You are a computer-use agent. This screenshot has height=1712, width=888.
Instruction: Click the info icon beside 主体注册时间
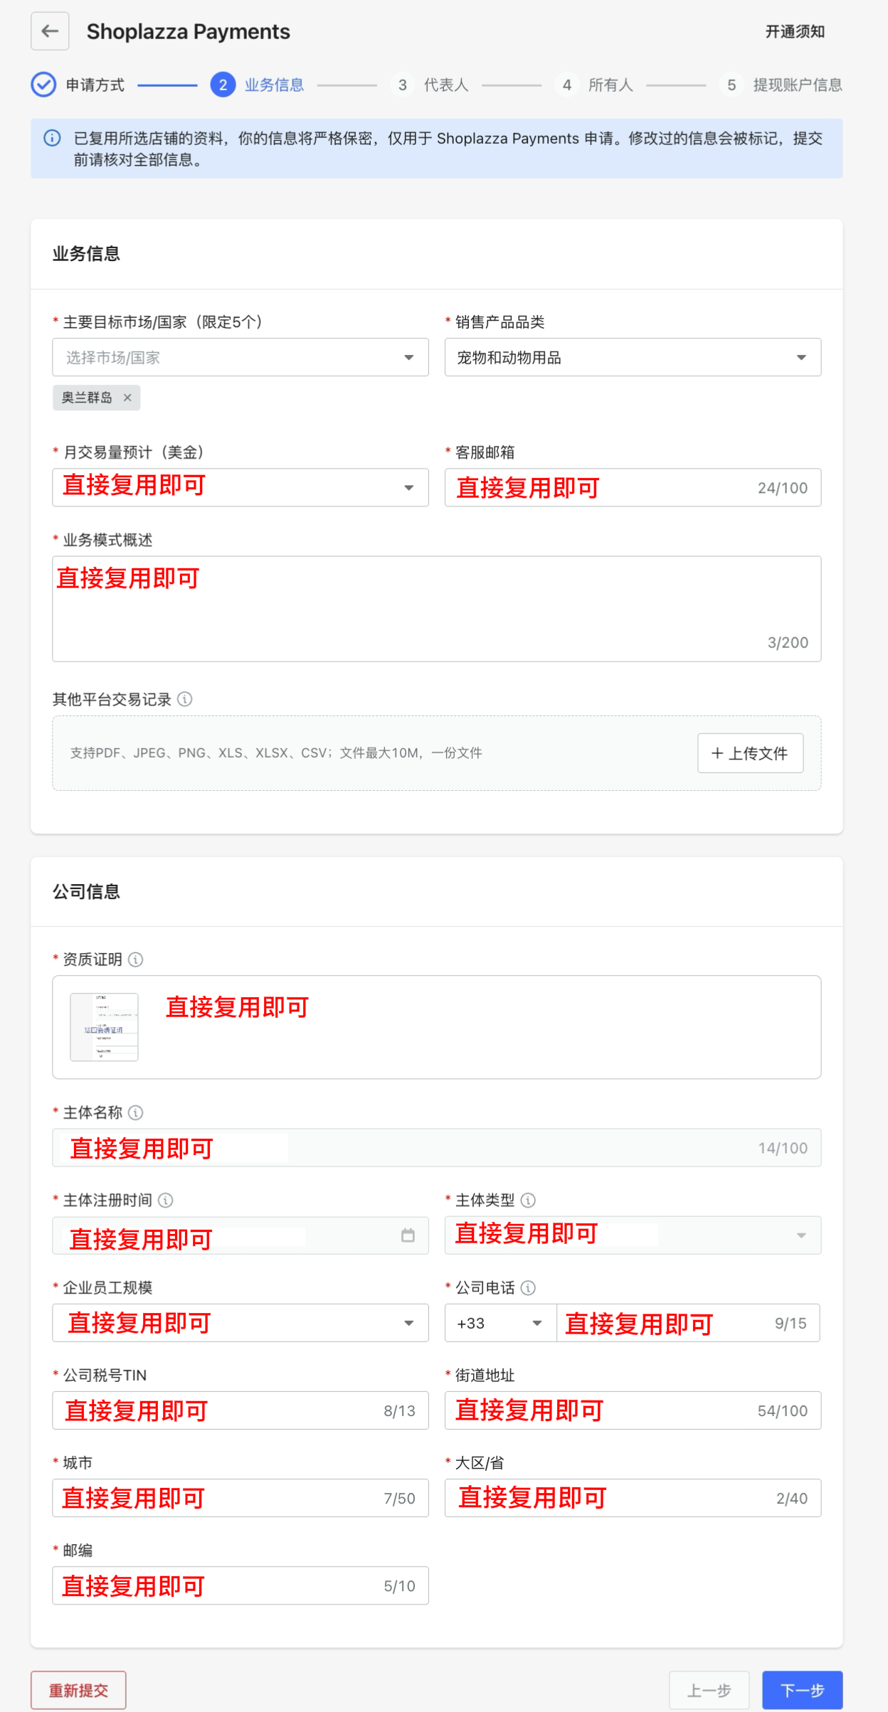click(166, 1201)
